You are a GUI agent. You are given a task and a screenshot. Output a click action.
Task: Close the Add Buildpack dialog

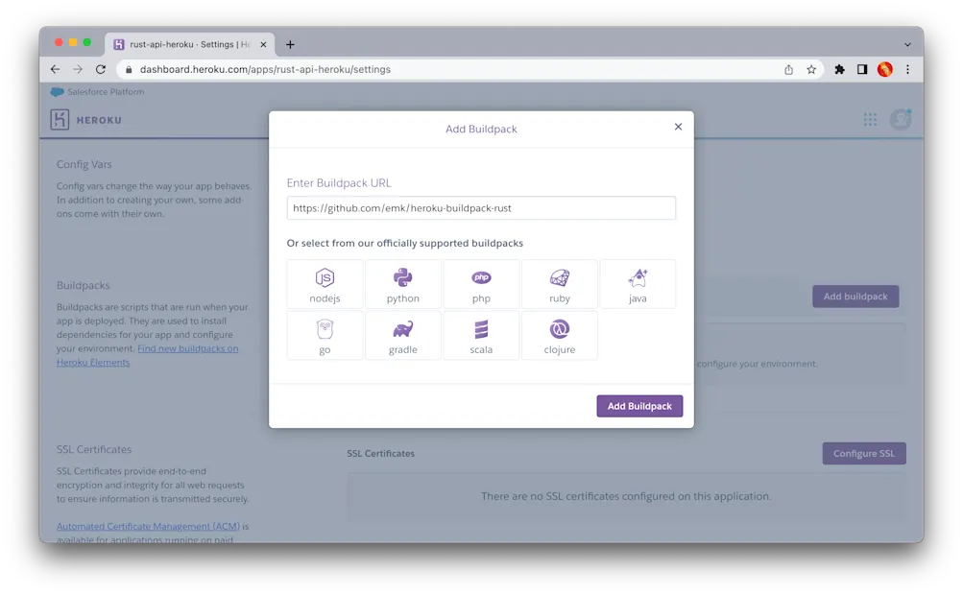click(x=678, y=126)
